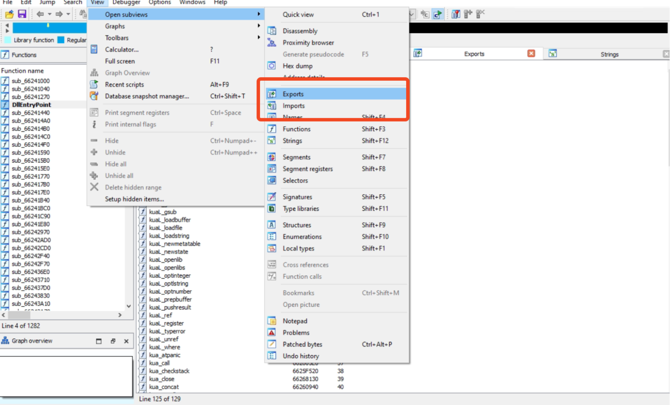The height and width of the screenshot is (405, 670).
Task: Close the Exports tab
Action: tap(531, 53)
